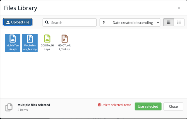187x119 pixels.
Task: Click the Multiple files selected label
Action: pyautogui.click(x=34, y=105)
